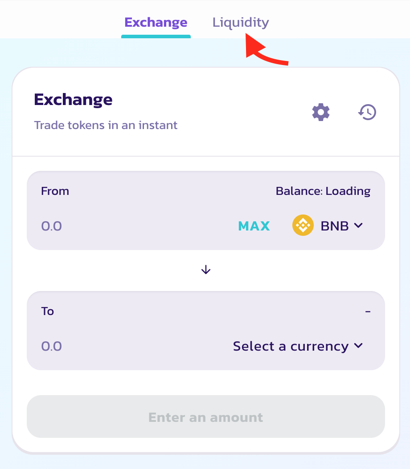Click the Enter an amount button
Viewport: 410px width, 469px height.
point(206,417)
